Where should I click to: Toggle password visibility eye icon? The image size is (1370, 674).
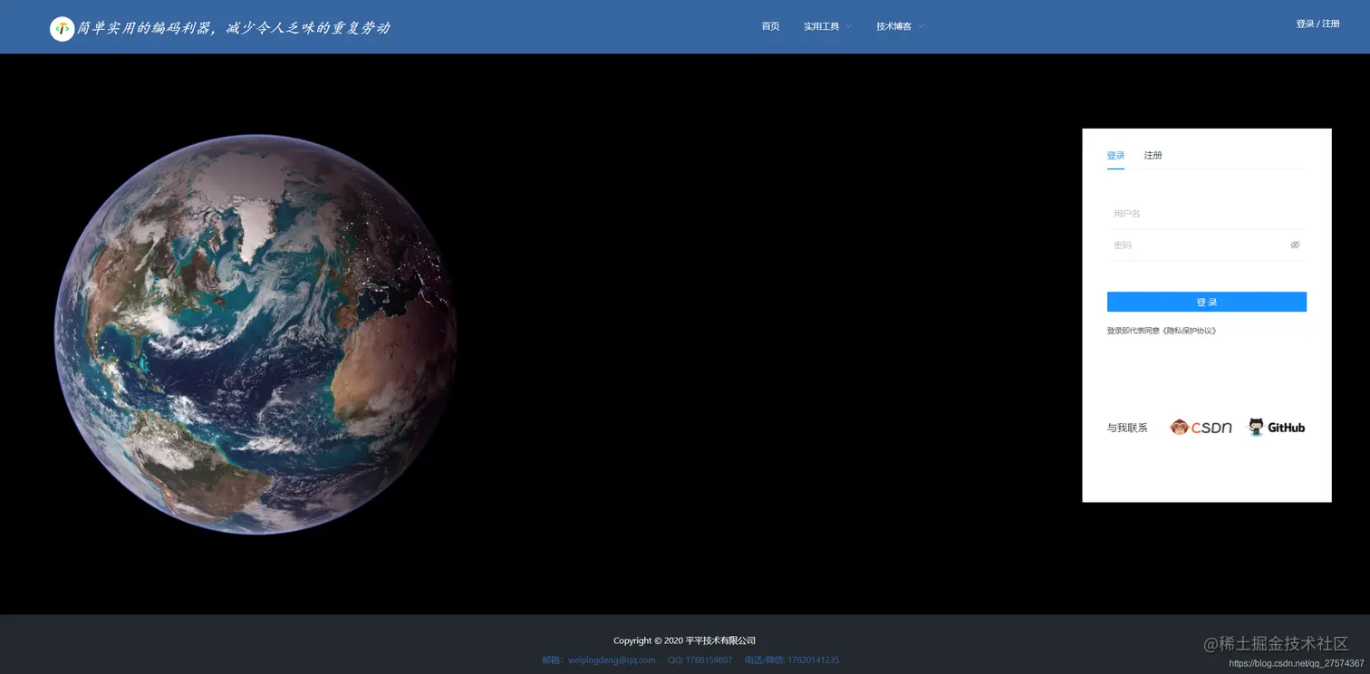tap(1295, 245)
